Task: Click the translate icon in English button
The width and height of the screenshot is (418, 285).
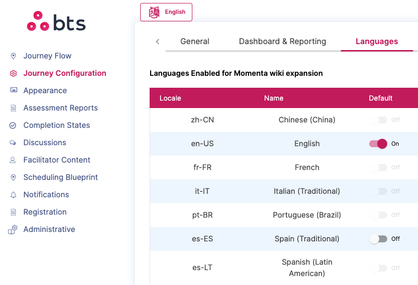Action: (x=154, y=12)
